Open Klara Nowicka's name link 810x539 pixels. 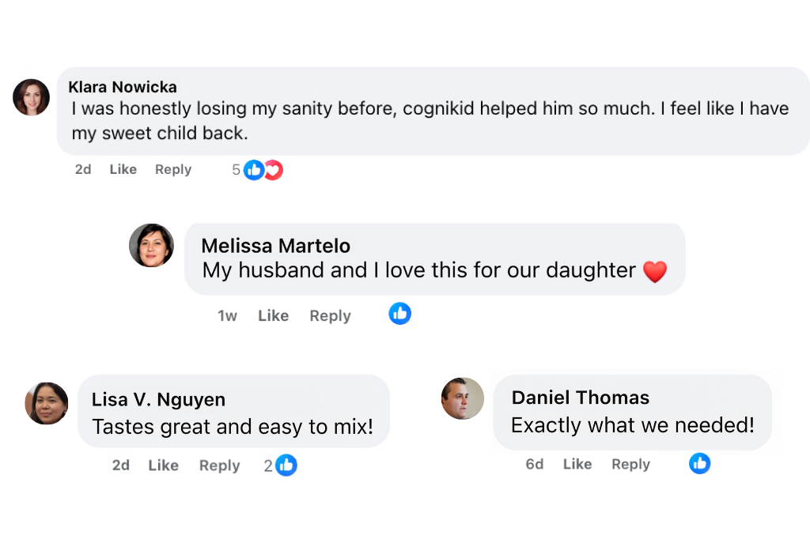click(x=123, y=87)
